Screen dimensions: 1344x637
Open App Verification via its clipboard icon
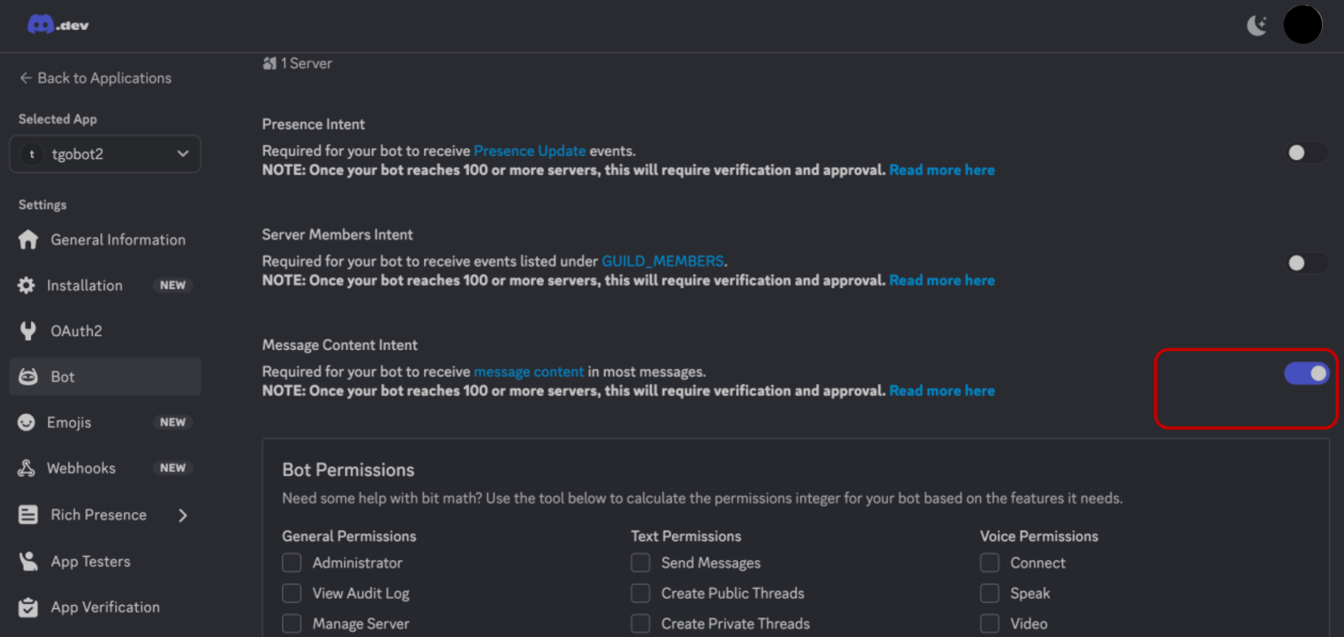(x=28, y=607)
